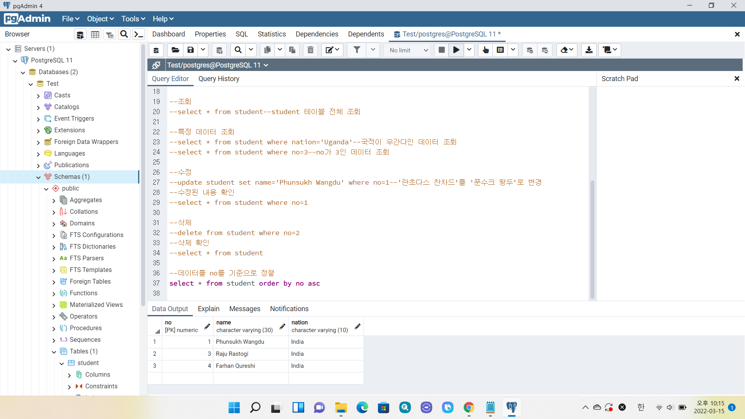Screen dimensions: 745x419
Task: Open Chrome from the Windows taskbar
Action: tap(469, 407)
